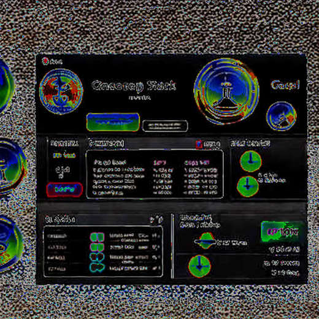Click the small red icon in the upper-left corner
Image resolution: width=319 pixels, height=319 pixels.
[45, 61]
